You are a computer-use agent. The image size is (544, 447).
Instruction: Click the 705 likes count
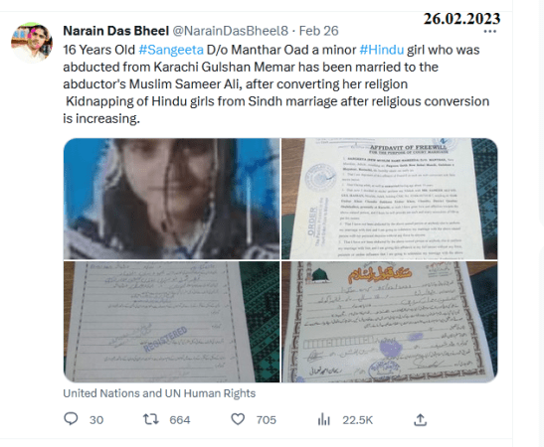click(267, 420)
